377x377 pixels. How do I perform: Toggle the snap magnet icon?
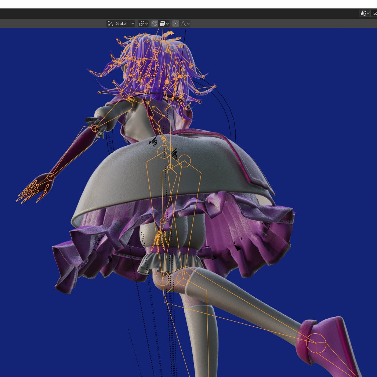click(x=154, y=23)
